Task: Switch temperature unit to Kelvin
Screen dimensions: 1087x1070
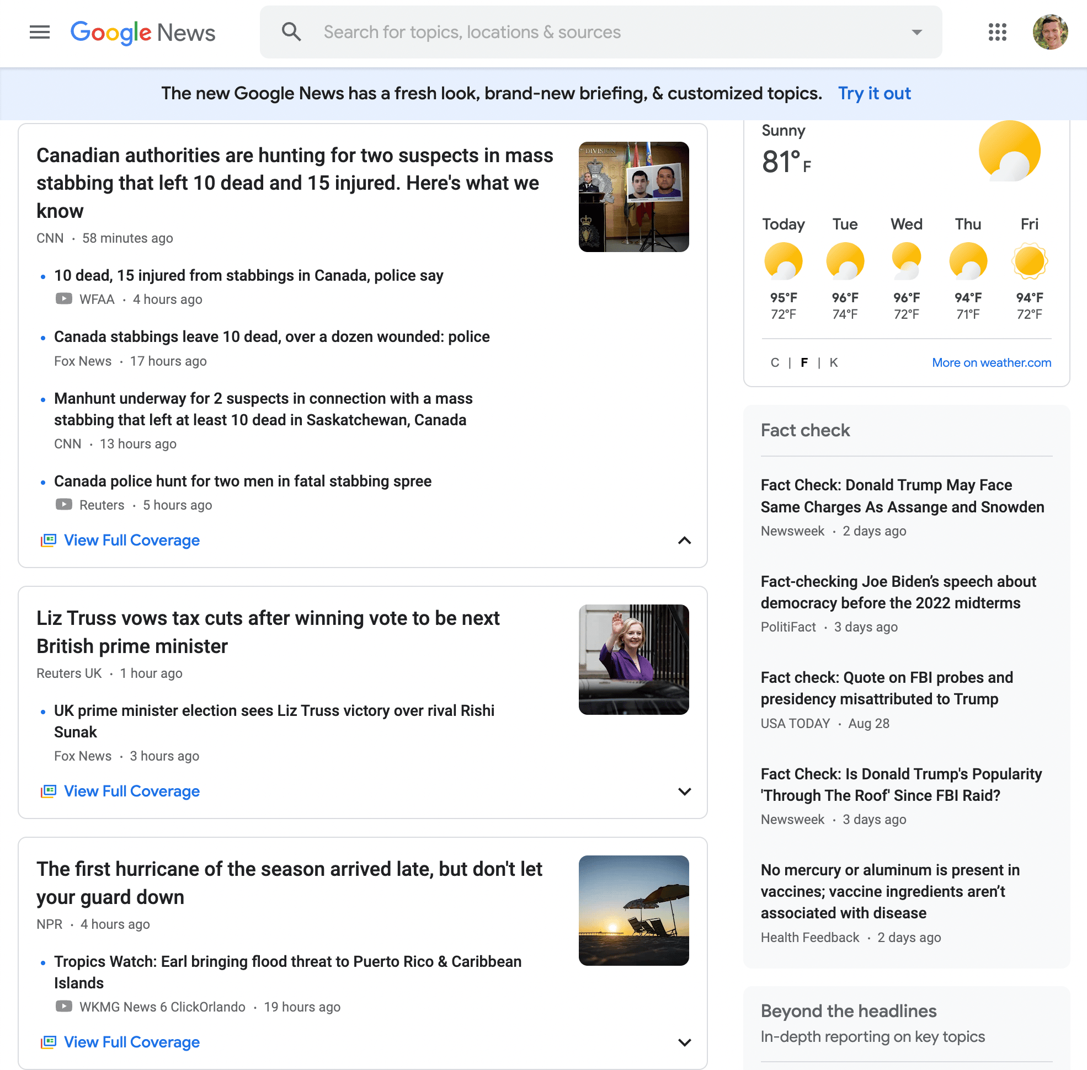Action: coord(833,362)
